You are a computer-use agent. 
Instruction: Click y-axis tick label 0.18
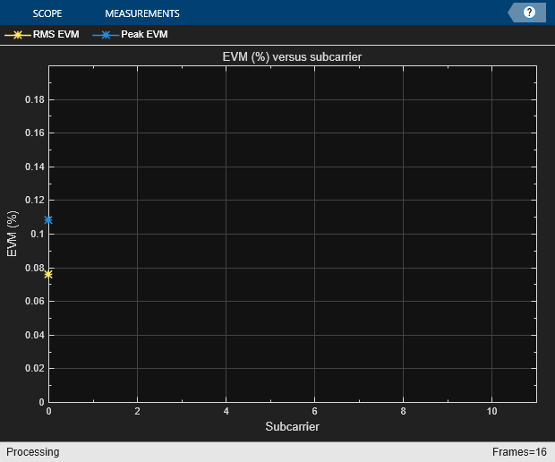(x=34, y=99)
